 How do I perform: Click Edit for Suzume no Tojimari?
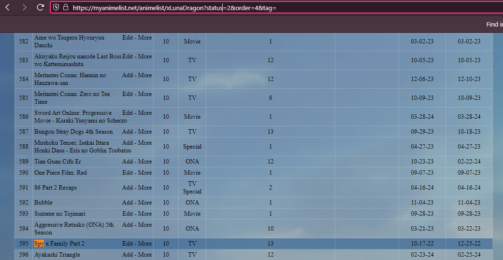[x=128, y=214]
